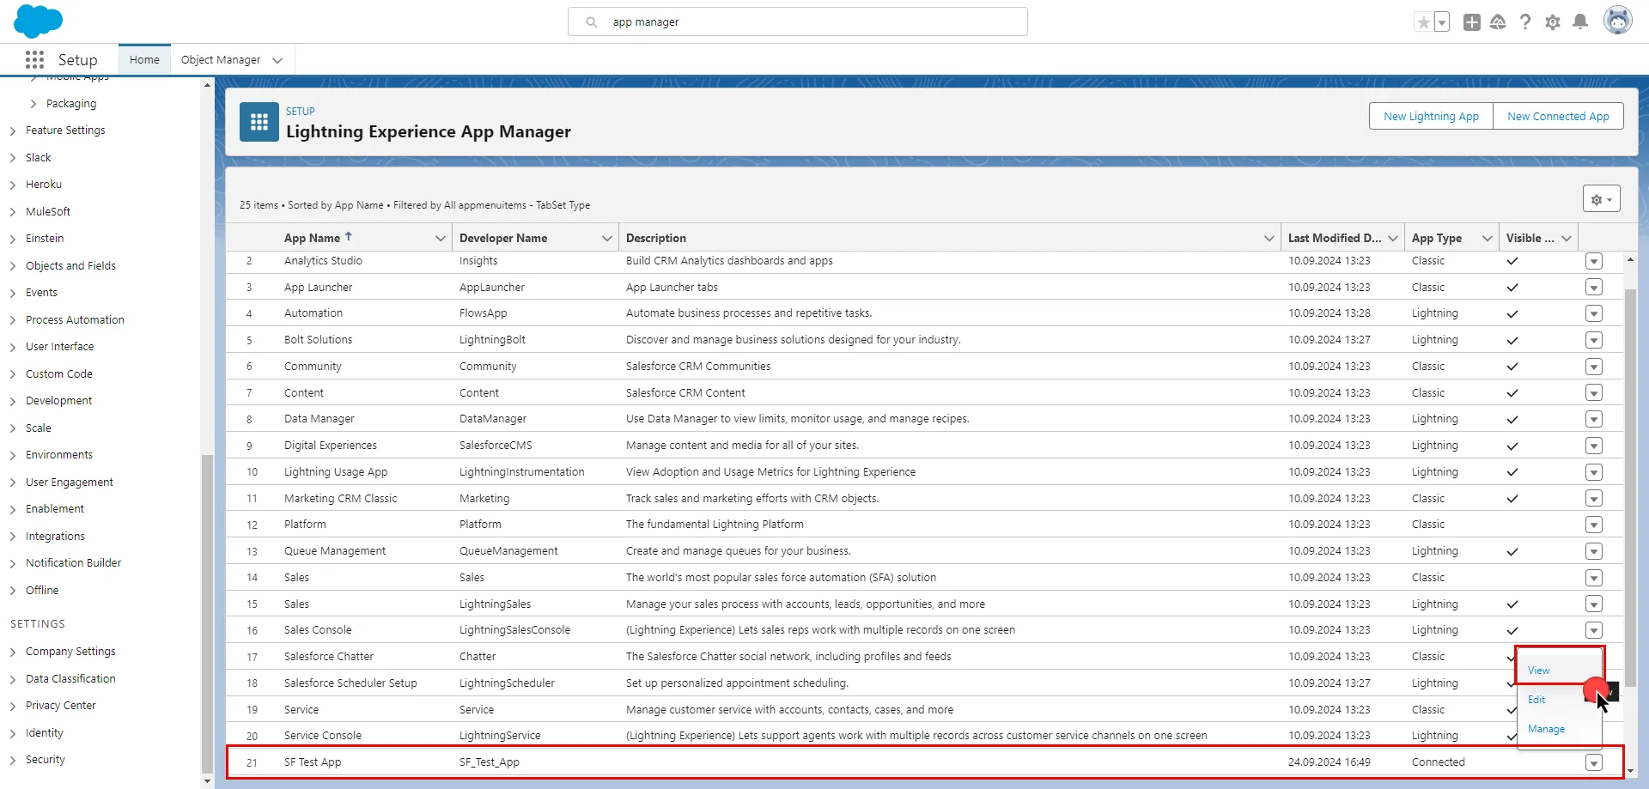Open row actions for Community row
The width and height of the screenshot is (1649, 789).
[1594, 367]
